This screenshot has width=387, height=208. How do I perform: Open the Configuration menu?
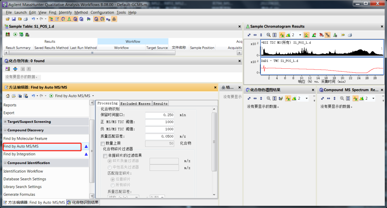coord(102,12)
